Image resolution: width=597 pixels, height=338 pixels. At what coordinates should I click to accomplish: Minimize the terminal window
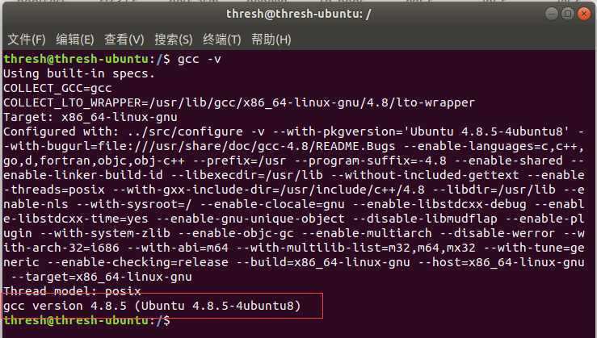[x=552, y=14]
